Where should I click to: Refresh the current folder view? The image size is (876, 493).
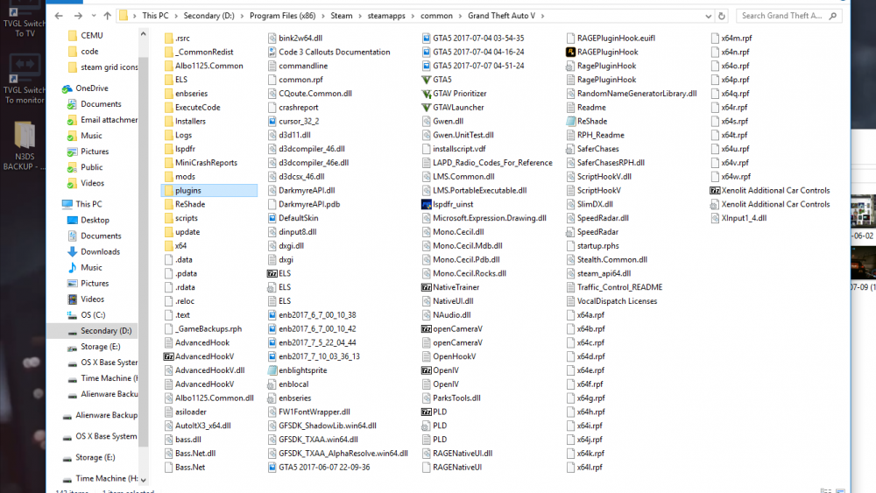[722, 16]
